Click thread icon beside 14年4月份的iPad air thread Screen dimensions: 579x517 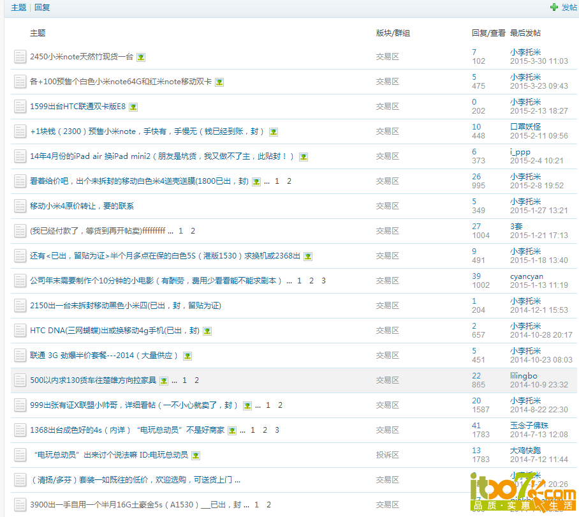pyautogui.click(x=20, y=156)
